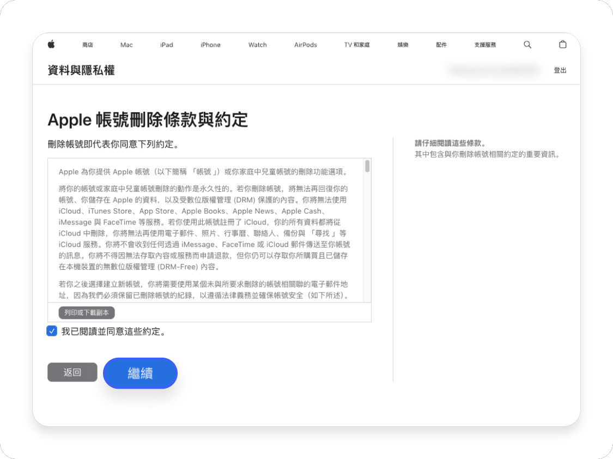The image size is (613, 459).
Task: Uncheck 我已閱讀並同意這些約定 checkbox
Action: tap(52, 331)
